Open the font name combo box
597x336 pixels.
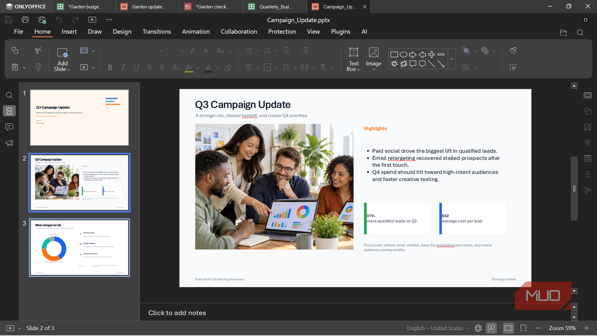[x=135, y=51]
